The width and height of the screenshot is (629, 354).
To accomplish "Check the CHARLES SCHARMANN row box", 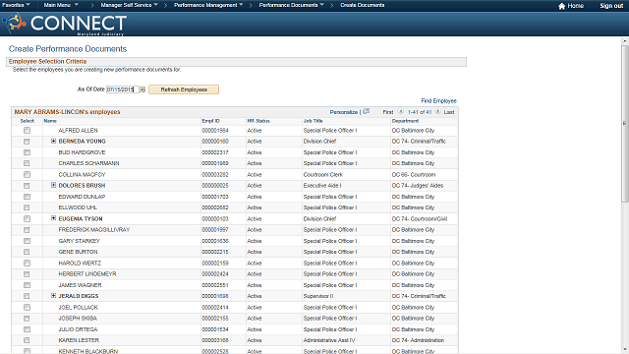I will [x=27, y=163].
